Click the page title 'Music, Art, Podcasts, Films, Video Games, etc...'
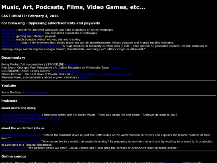Image resolution: width=217 pixels, height=163 pixels. 73,7
